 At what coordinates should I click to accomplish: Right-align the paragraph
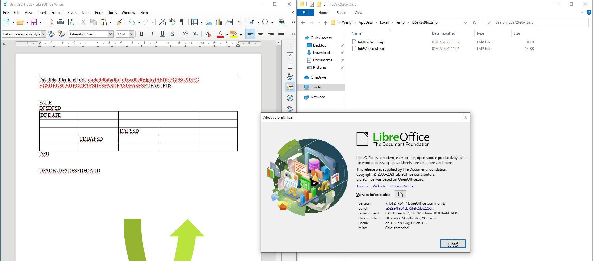click(271, 34)
